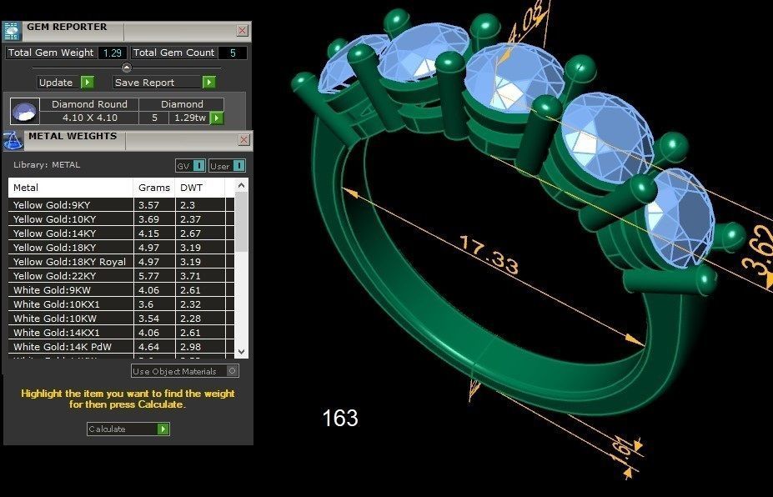Select the Yellow Gold:18KY Royal row
Screen dimensions: 773x497
(x=121, y=262)
